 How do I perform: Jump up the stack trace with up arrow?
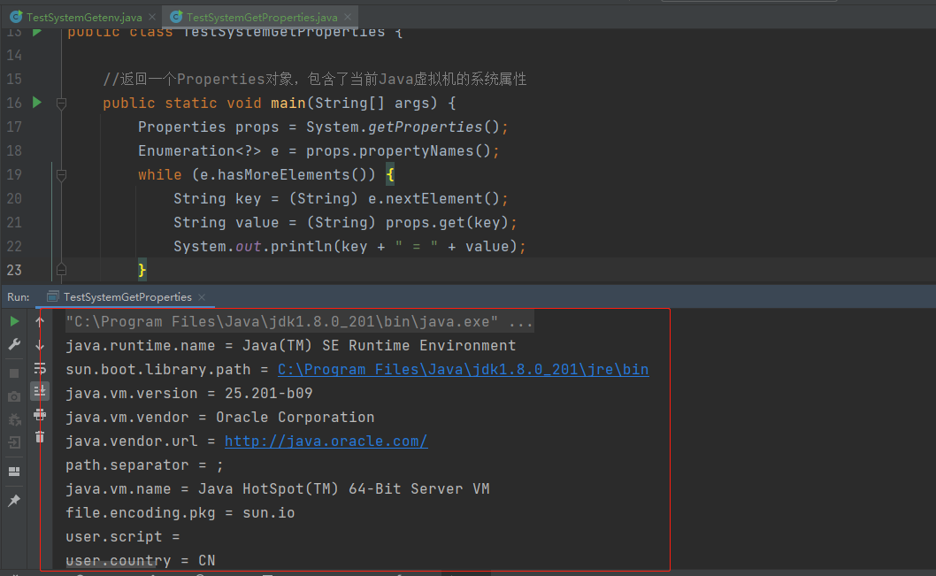(40, 322)
